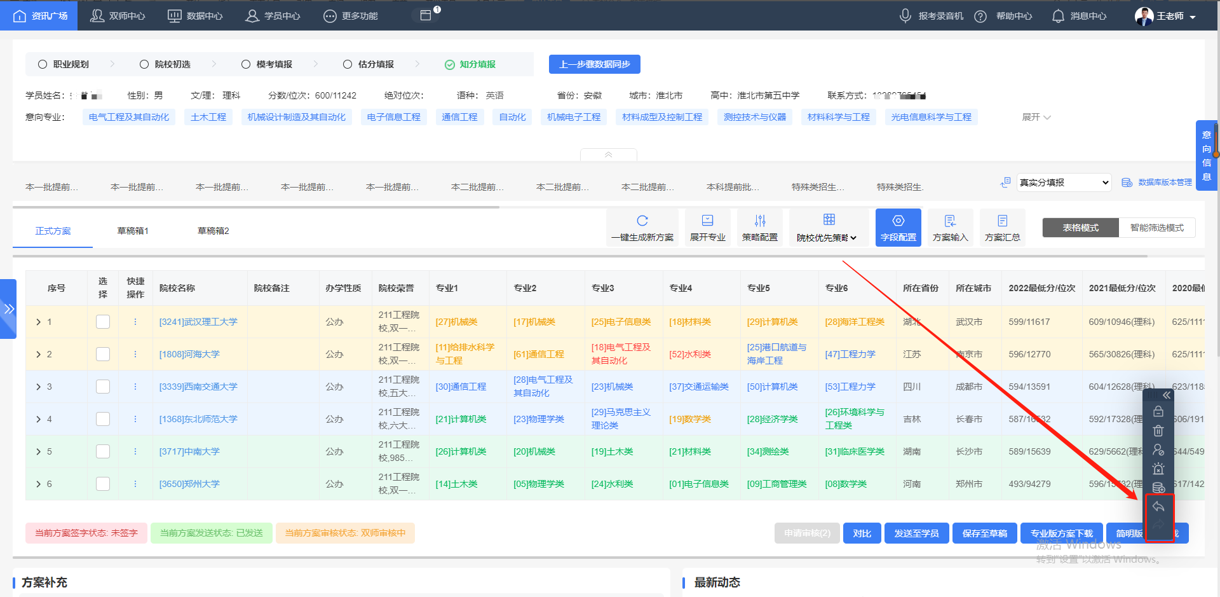Switch to 智能筛选模式 mode

[1157, 227]
